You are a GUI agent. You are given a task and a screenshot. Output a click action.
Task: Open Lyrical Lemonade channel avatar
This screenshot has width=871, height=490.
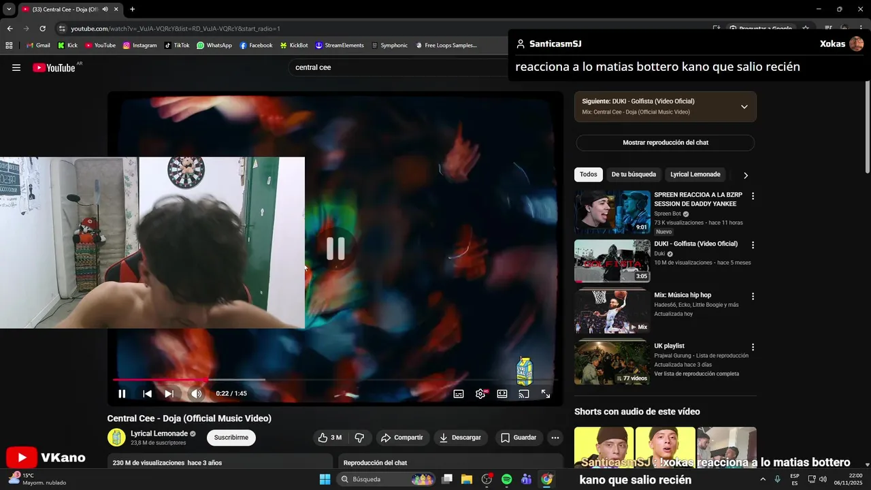116,438
